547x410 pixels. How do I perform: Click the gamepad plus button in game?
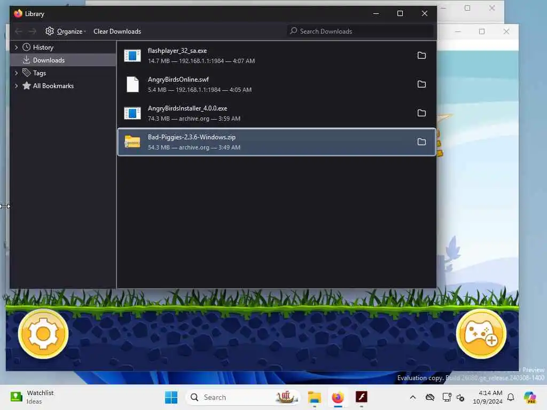[481, 334]
